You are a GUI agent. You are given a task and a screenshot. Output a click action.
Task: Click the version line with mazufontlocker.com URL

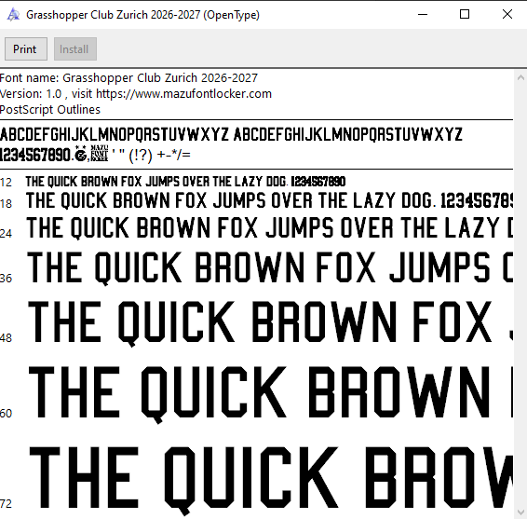coord(136,94)
